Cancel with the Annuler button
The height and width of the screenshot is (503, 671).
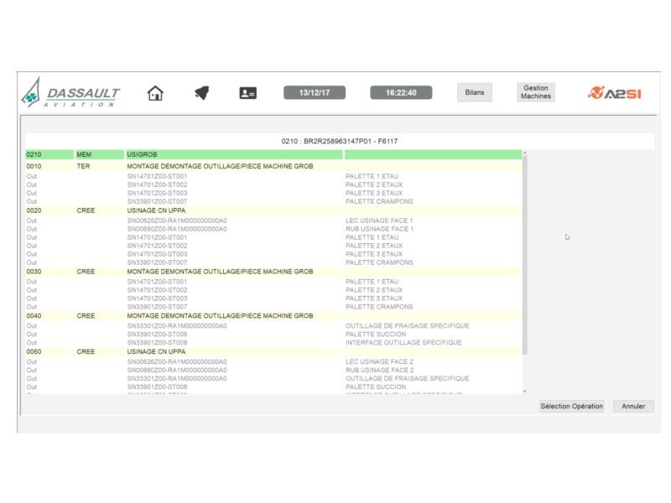633,406
